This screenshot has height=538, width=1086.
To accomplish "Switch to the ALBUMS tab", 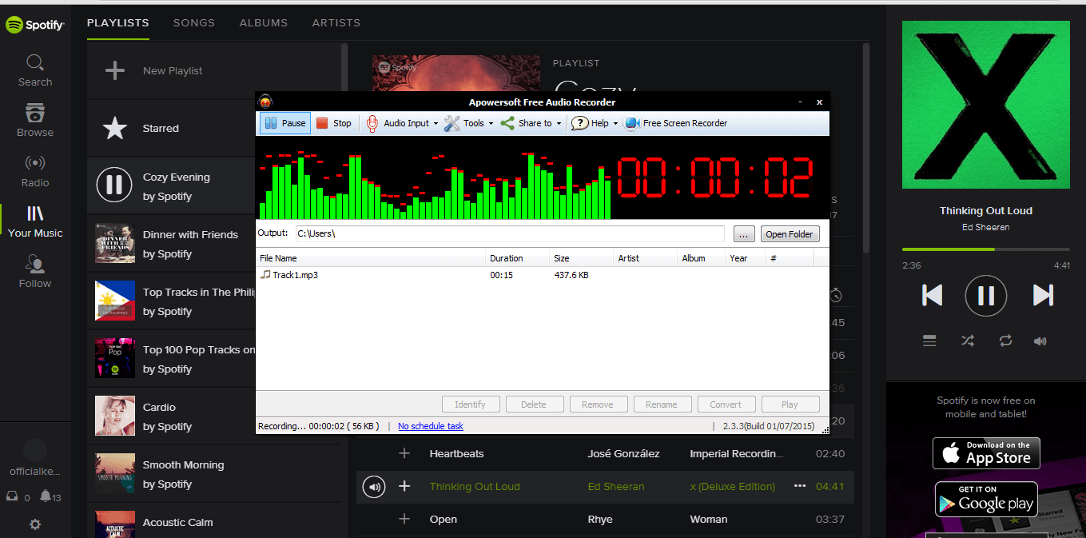I will point(264,22).
